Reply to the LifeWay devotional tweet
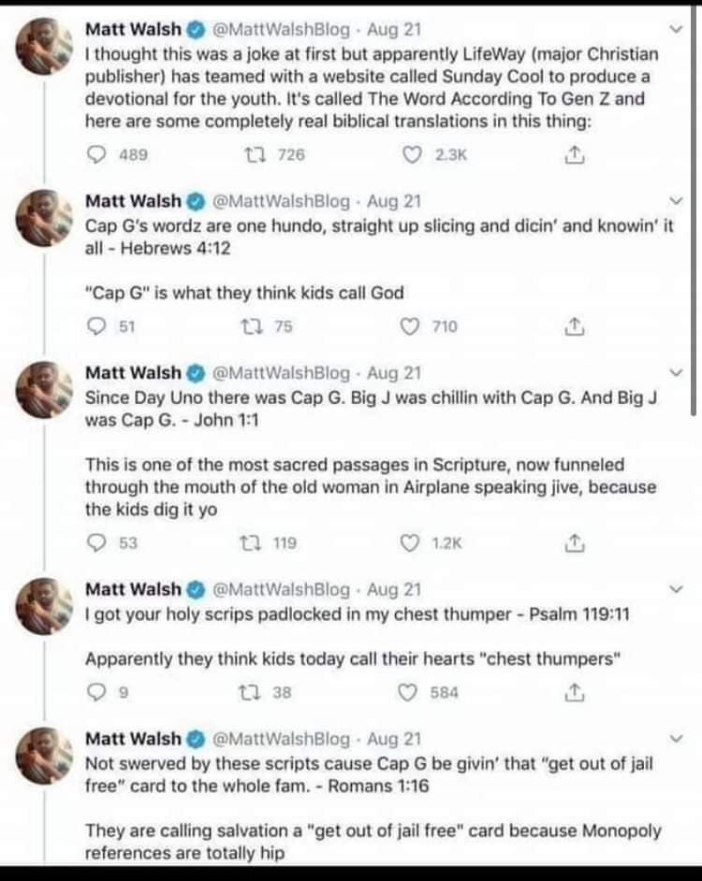This screenshot has width=702, height=881. coord(96,156)
